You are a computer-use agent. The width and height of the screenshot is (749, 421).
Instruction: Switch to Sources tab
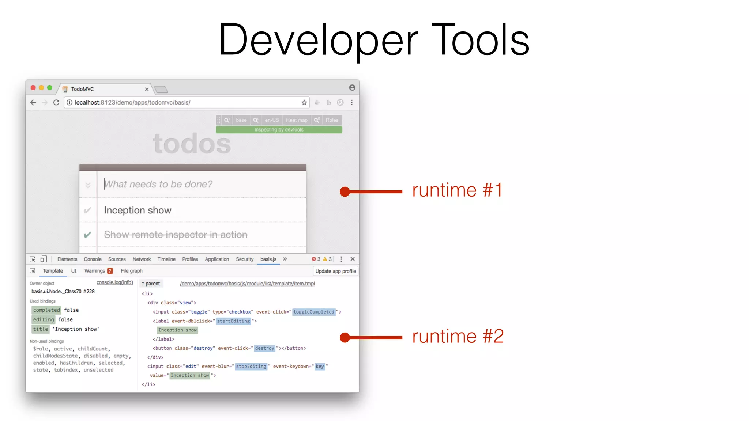click(117, 259)
